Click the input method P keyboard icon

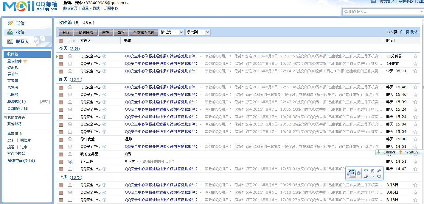click(352, 173)
